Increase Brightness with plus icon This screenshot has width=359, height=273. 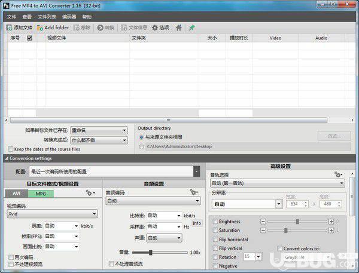coord(331,222)
